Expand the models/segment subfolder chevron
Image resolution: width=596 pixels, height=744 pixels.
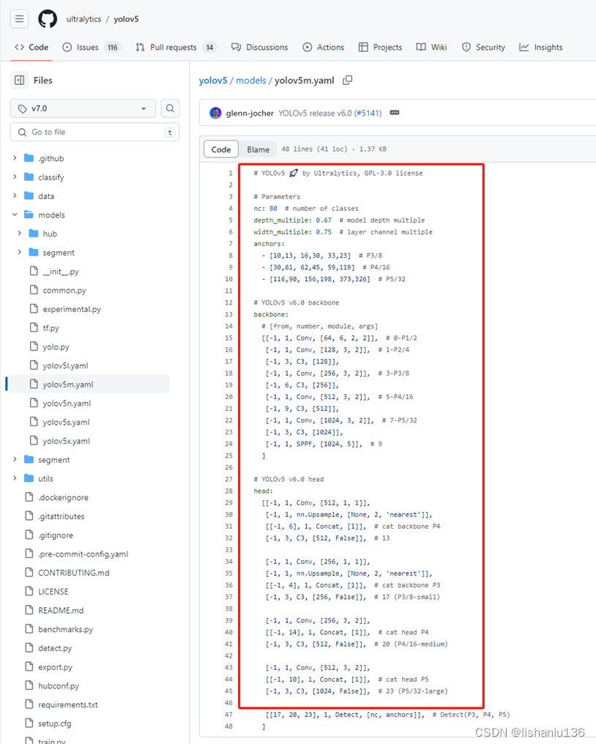pos(20,253)
